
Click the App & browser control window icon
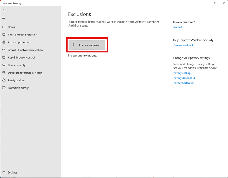coord(4,57)
